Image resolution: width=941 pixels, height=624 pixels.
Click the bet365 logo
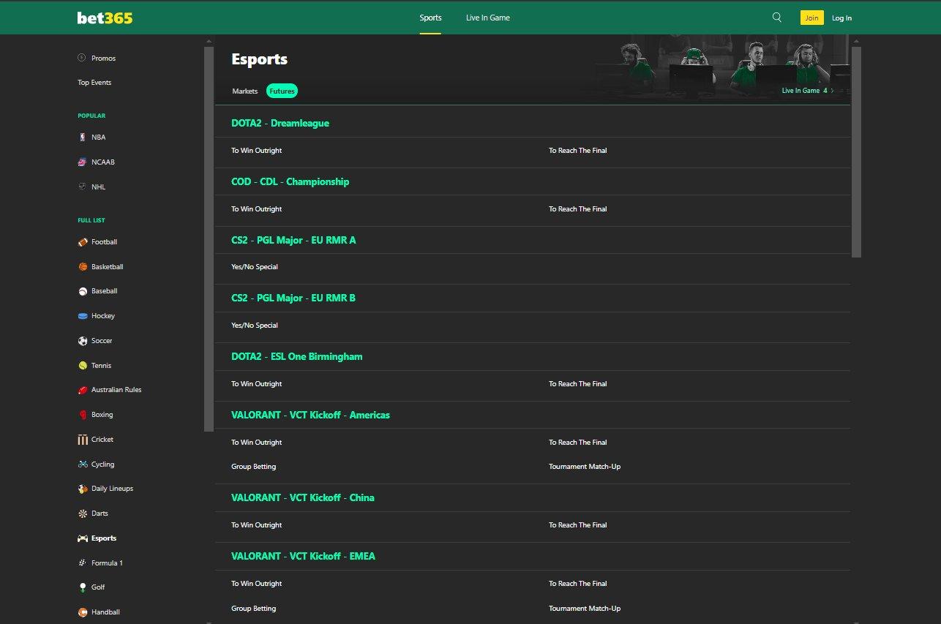click(x=105, y=18)
